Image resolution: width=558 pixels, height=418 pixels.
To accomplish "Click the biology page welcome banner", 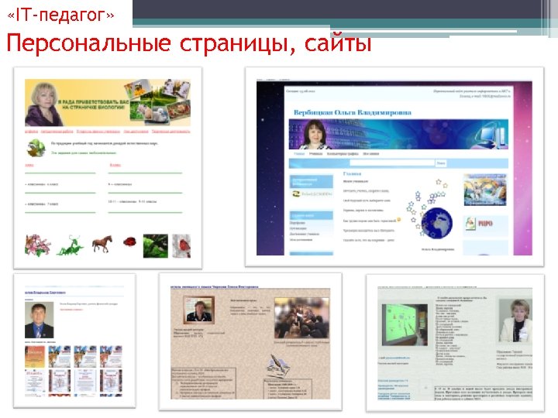I will point(108,103).
